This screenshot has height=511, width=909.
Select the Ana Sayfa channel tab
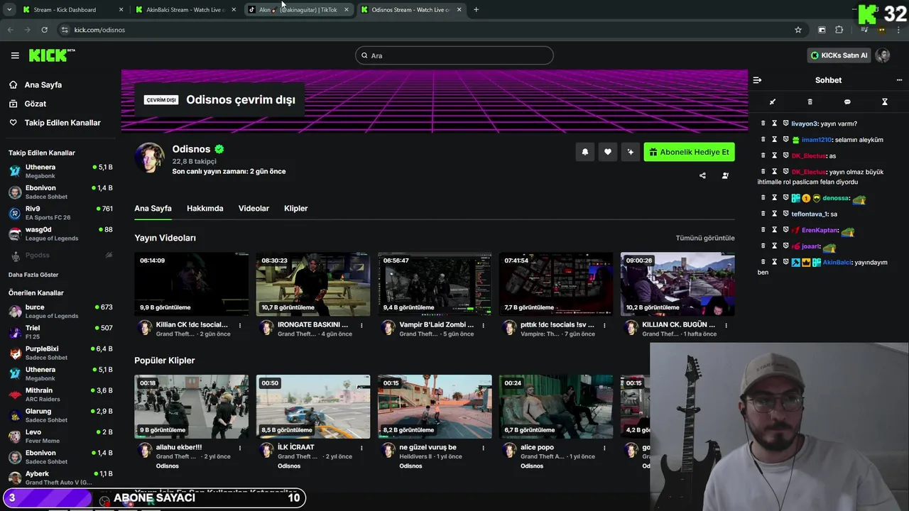click(x=153, y=208)
